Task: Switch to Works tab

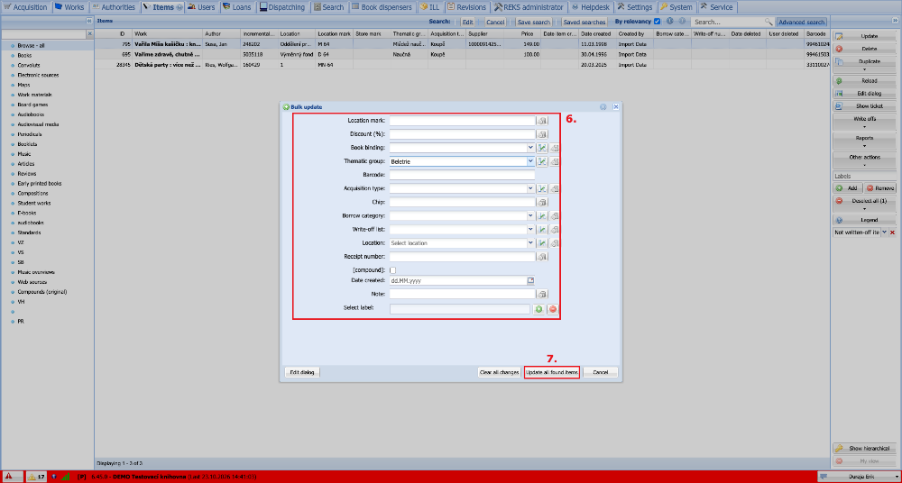Action: (69, 7)
